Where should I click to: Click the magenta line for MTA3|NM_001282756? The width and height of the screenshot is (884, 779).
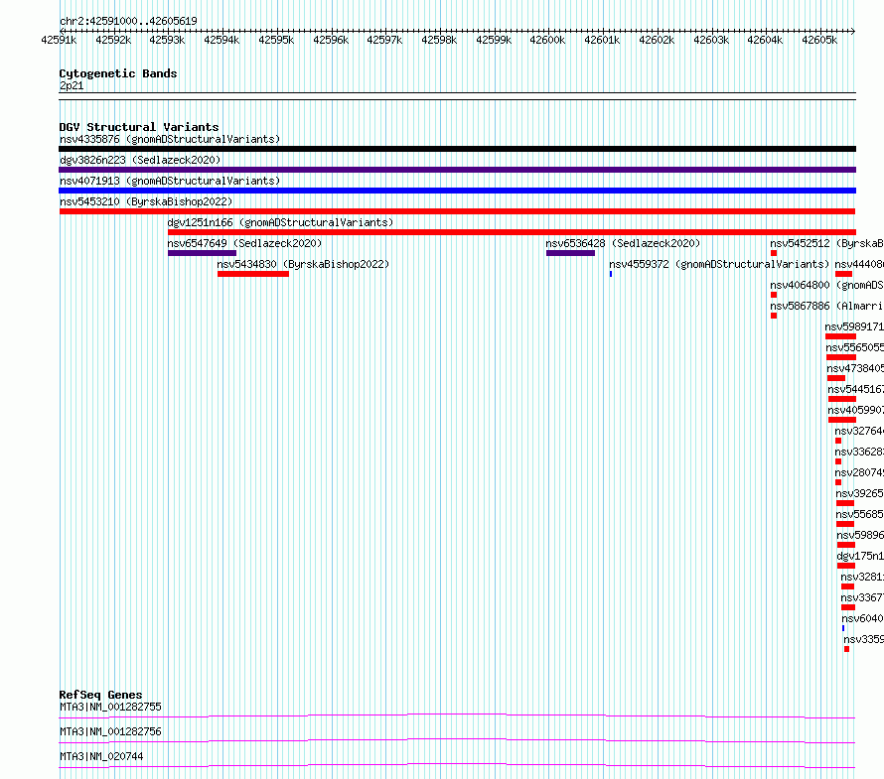tap(457, 740)
